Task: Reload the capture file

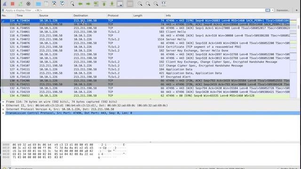Action: click(62, 4)
